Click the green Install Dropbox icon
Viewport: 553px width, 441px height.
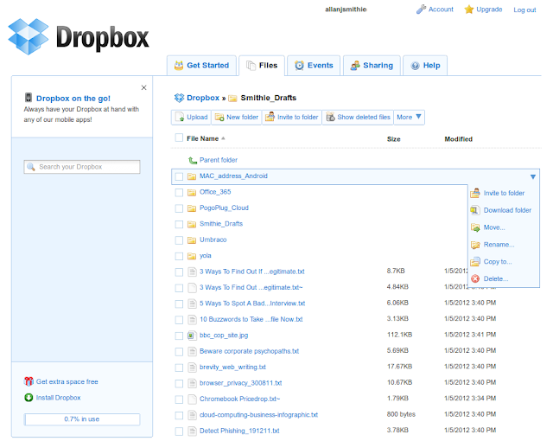coord(29,398)
